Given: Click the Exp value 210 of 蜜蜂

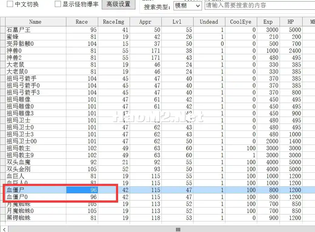Looking at the screenshot, I should click(268, 37).
